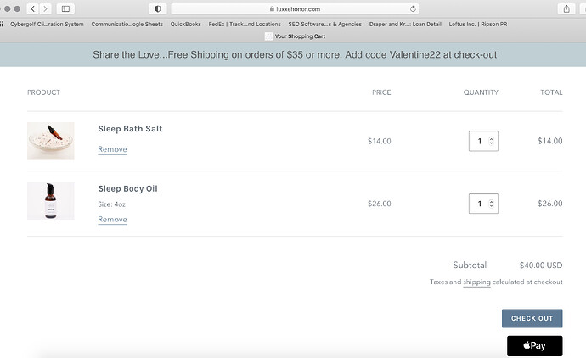
Task: Click the $14.00 price for Sleep Bath Salt
Action: click(x=380, y=141)
